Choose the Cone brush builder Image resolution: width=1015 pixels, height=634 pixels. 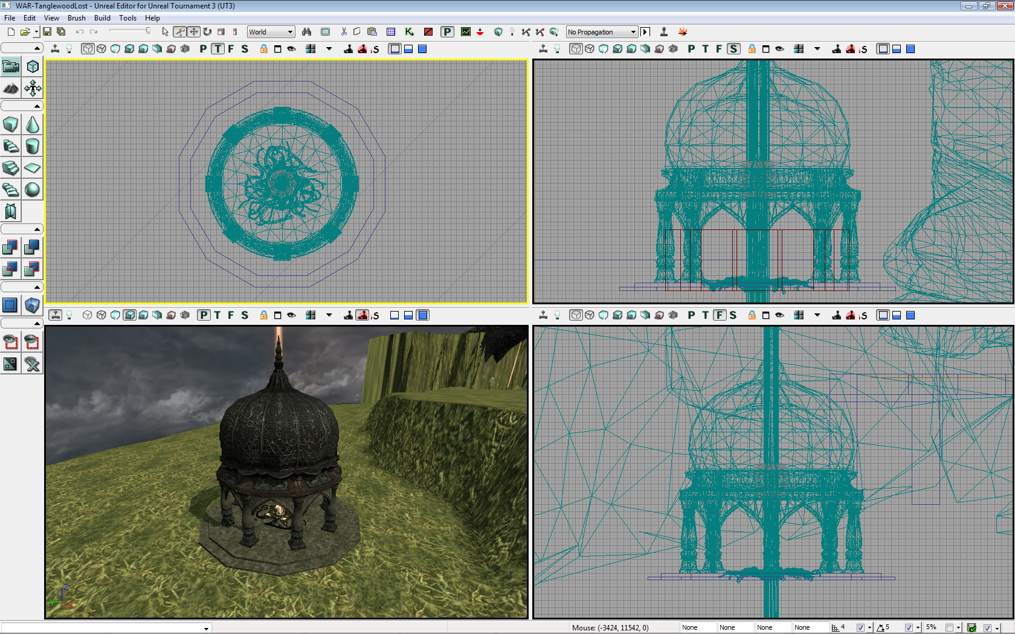(x=33, y=124)
